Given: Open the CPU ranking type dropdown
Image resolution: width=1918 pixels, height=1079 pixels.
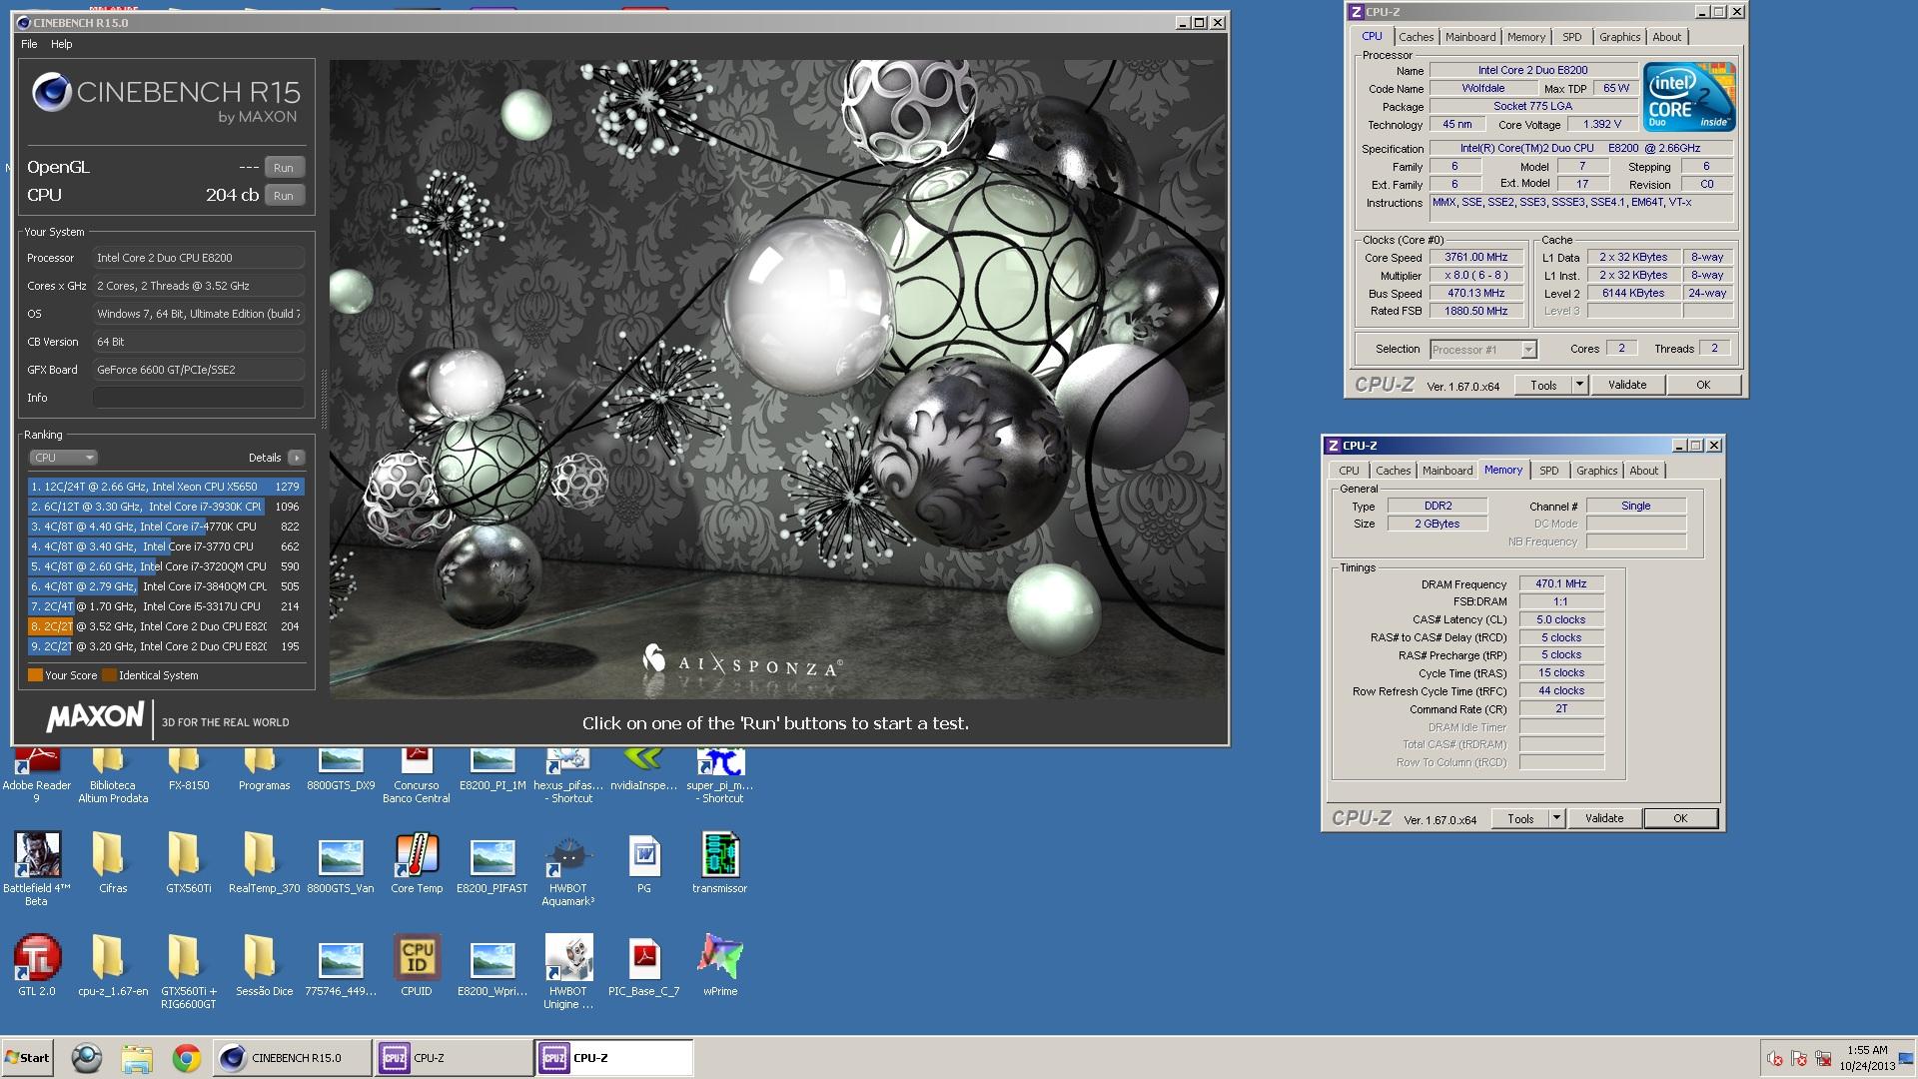Looking at the screenshot, I should coord(63,458).
